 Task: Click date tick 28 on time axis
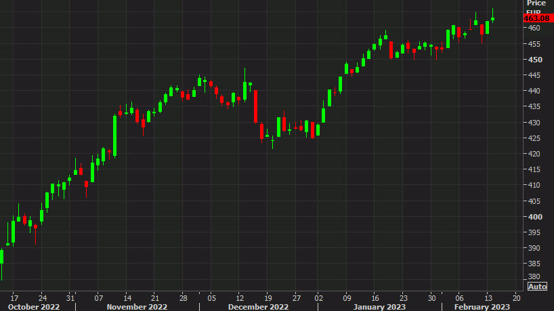pos(183,298)
